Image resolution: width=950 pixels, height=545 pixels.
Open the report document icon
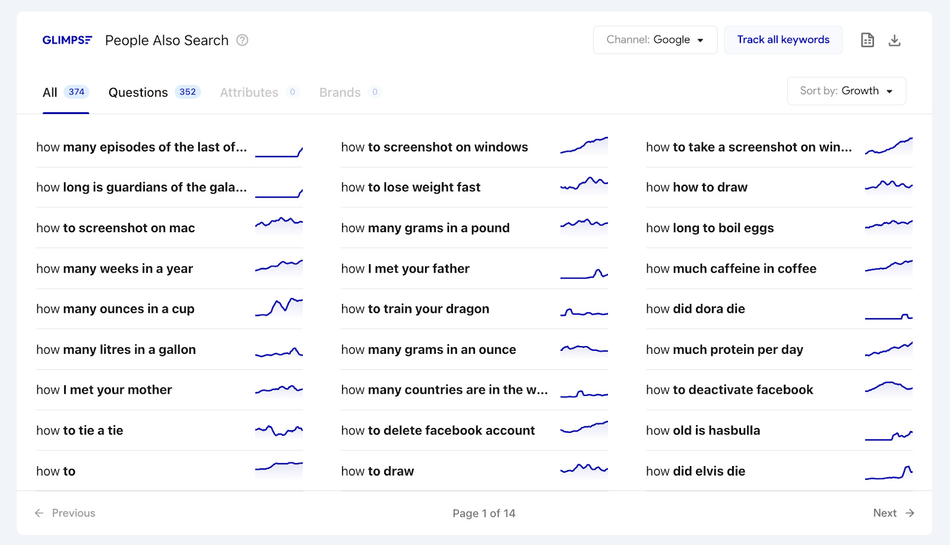click(x=867, y=39)
